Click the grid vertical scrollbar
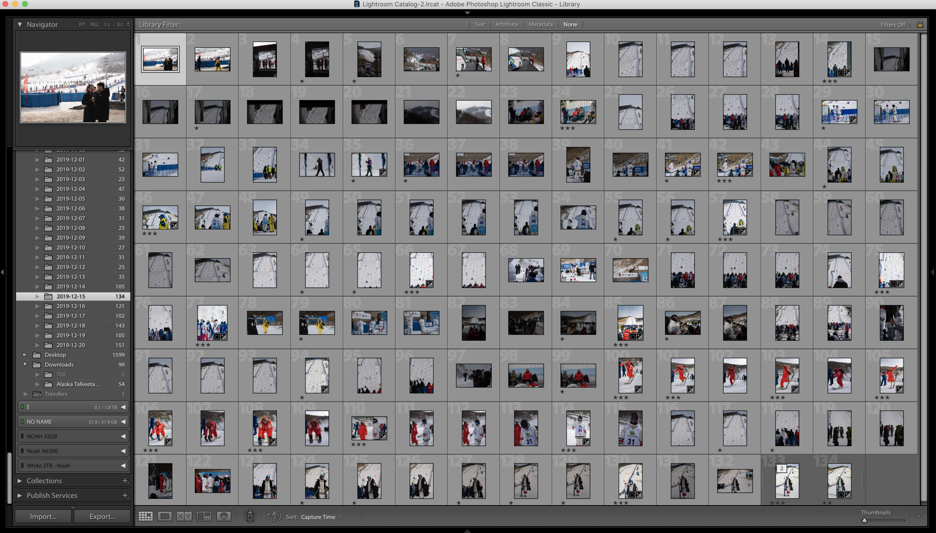Screen dimensions: 936x533 pos(924,268)
